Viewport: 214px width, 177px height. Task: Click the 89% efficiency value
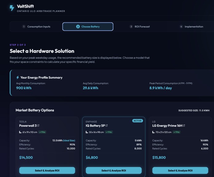click(x=139, y=145)
